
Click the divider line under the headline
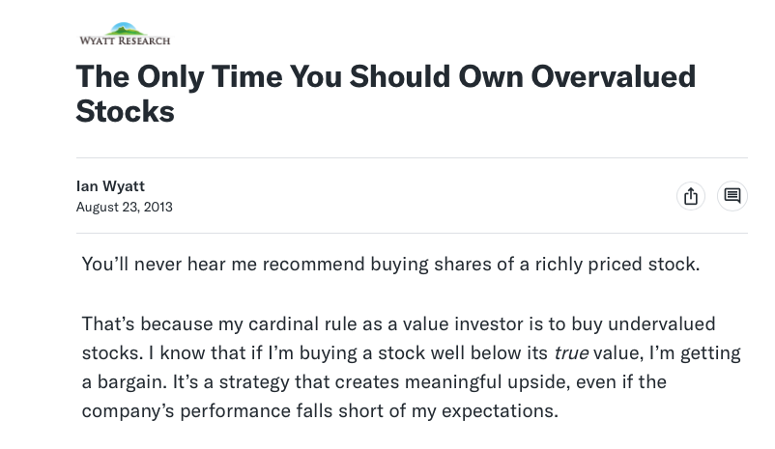[x=412, y=157]
